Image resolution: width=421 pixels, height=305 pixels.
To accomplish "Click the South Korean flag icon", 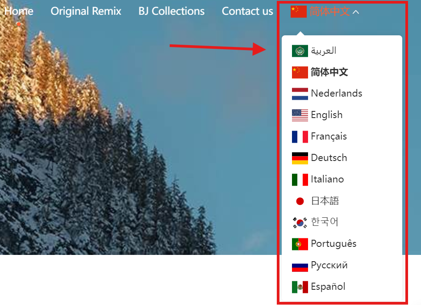I will (300, 223).
